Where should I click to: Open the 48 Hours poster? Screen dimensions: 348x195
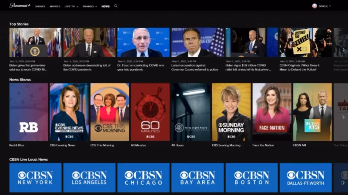coord(191,112)
